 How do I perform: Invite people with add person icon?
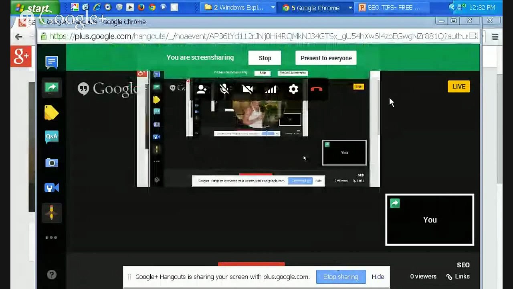(202, 89)
